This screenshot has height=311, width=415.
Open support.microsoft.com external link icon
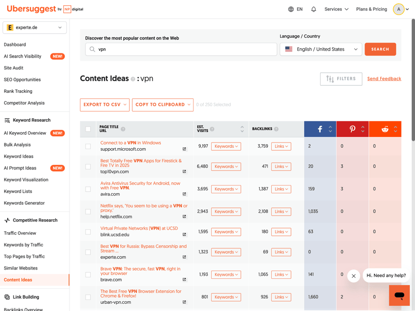pyautogui.click(x=184, y=149)
